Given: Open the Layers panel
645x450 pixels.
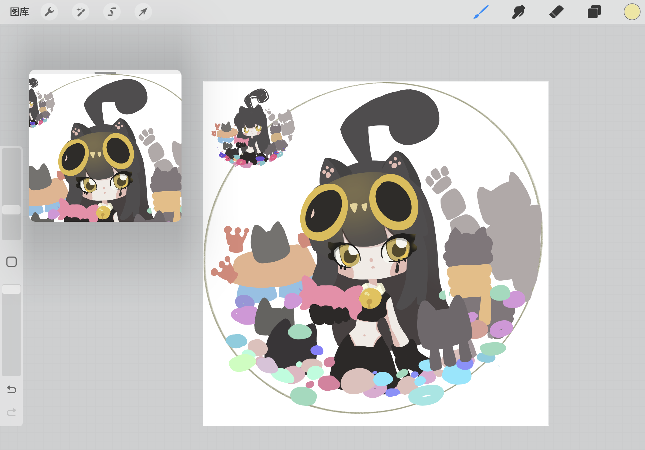Looking at the screenshot, I should [594, 12].
